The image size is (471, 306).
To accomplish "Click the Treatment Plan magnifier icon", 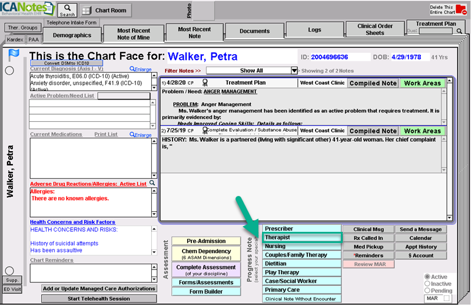I will (x=459, y=31).
